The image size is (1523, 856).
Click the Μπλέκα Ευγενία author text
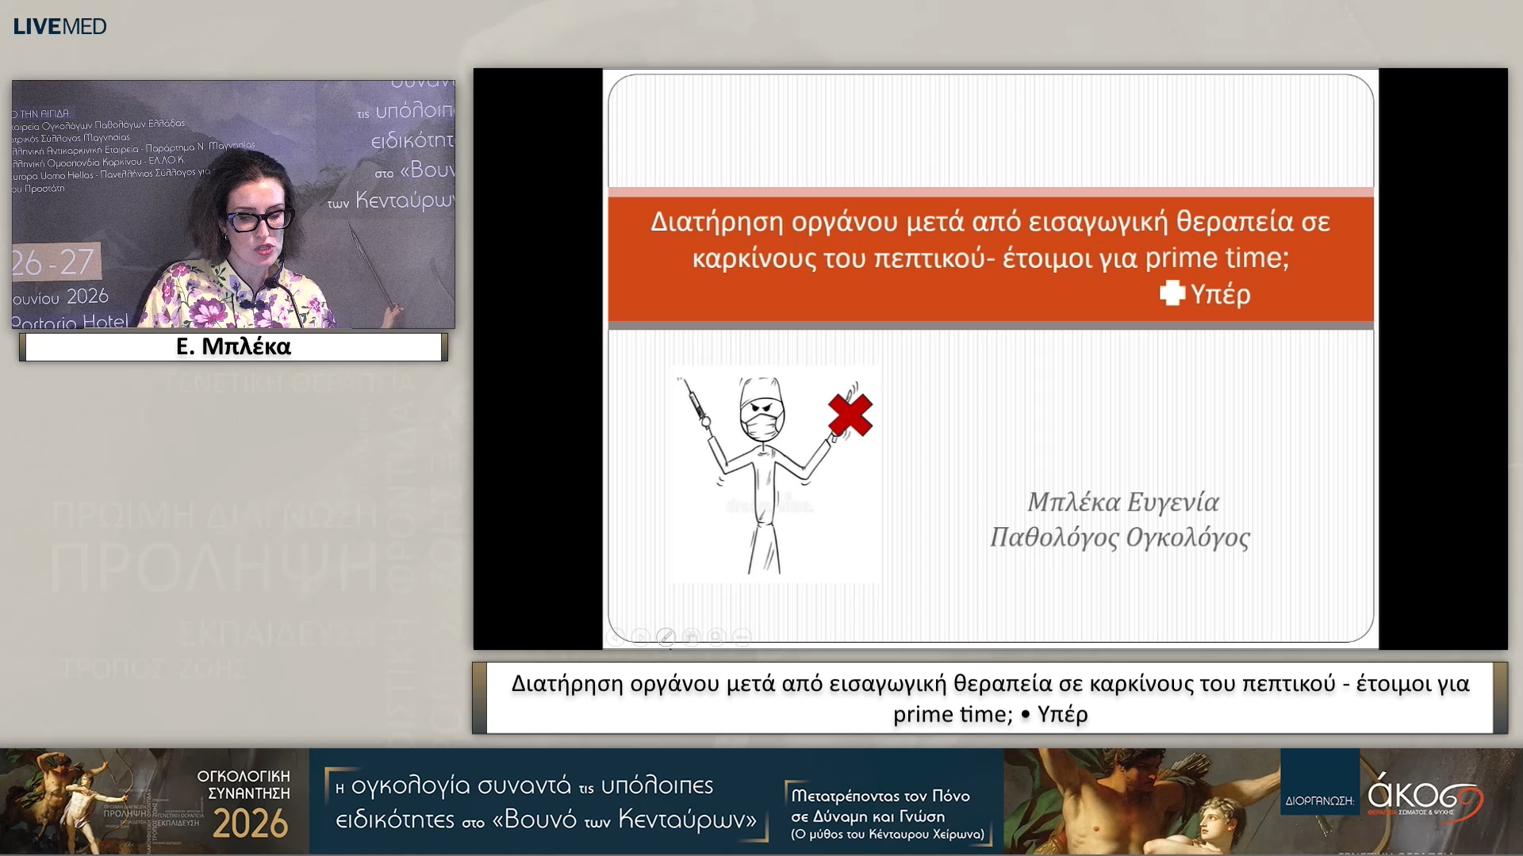point(1123,503)
